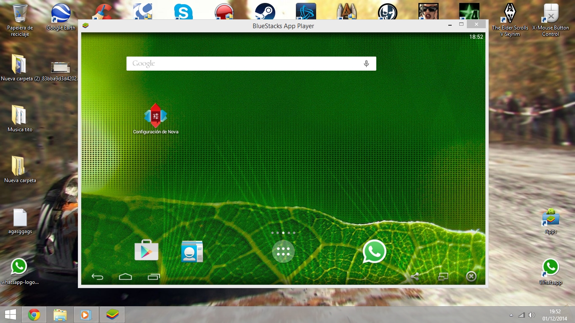Select the Skype desktop shortcut

pyautogui.click(x=183, y=11)
